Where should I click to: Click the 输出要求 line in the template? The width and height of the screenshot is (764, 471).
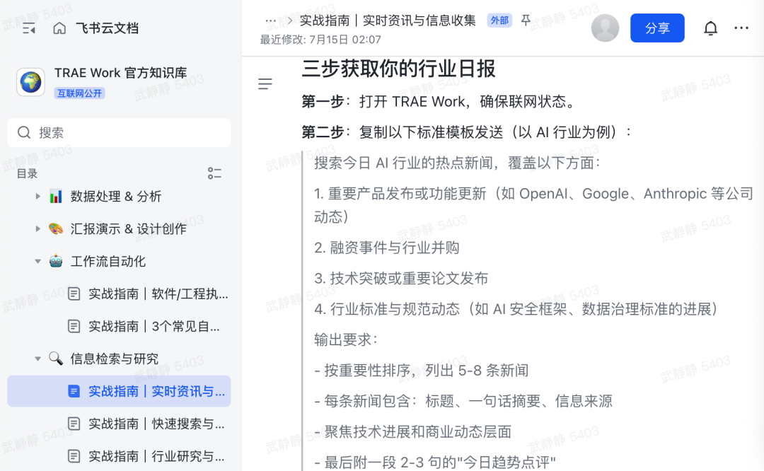(x=345, y=339)
